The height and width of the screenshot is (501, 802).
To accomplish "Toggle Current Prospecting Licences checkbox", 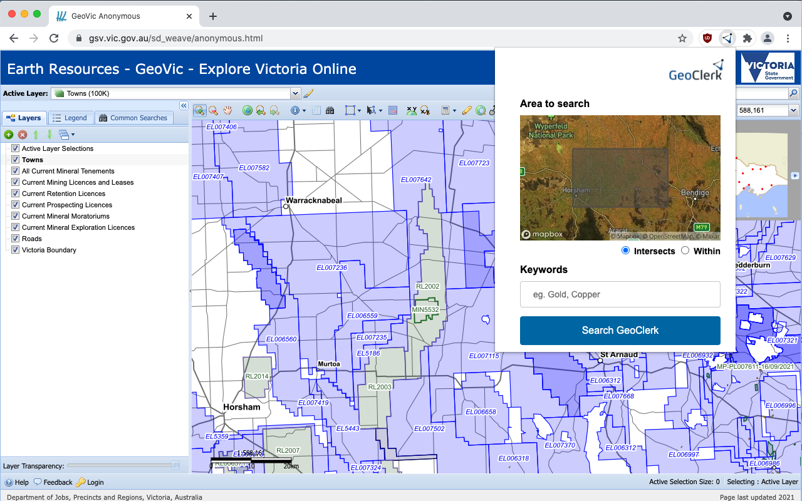I will point(16,205).
